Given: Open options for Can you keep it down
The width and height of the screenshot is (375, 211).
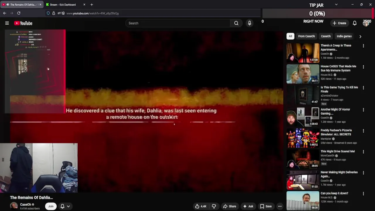Looking at the screenshot, I should (x=363, y=194).
